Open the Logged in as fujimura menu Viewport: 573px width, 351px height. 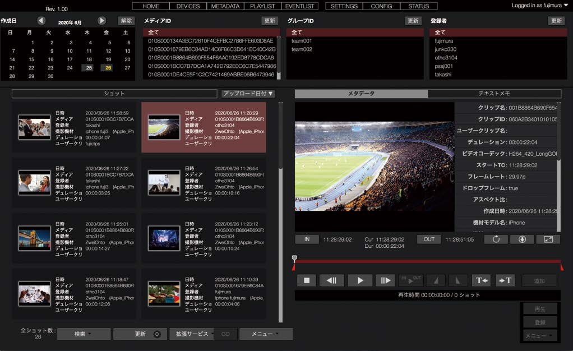(539, 5)
